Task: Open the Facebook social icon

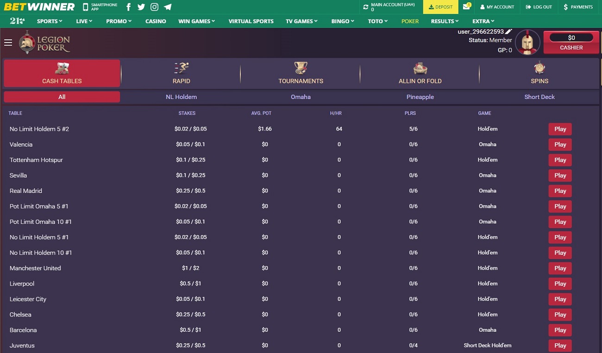Action: tap(128, 7)
